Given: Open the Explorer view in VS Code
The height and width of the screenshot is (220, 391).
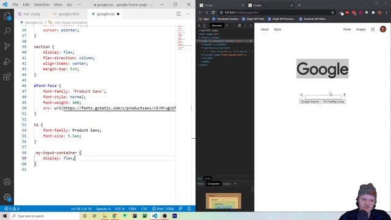Looking at the screenshot, I should pos(7,16).
